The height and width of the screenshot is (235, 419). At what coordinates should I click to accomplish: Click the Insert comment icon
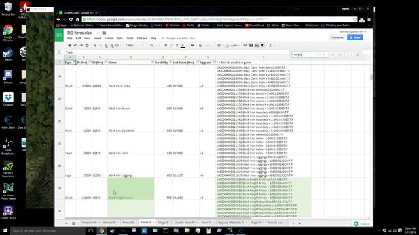tap(251, 46)
